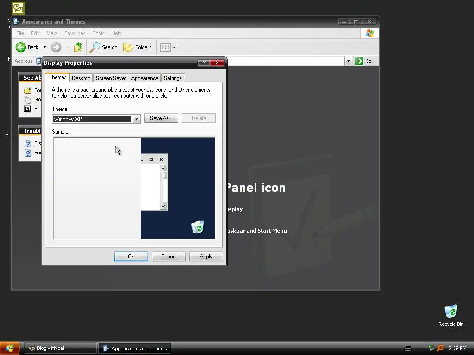The image size is (474, 355).
Task: Open the Help menu
Action: (116, 33)
